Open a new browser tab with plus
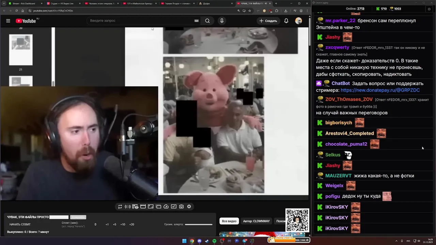 pos(276,3)
